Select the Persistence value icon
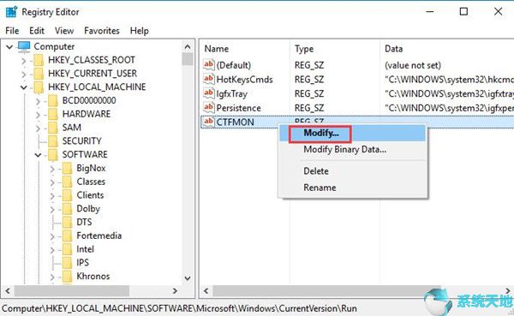 pos(209,108)
